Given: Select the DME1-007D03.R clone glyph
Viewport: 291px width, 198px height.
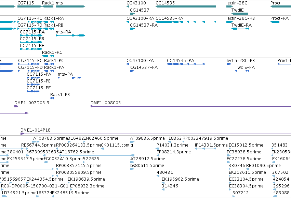Looking at the screenshot, I should [x=16, y=106].
